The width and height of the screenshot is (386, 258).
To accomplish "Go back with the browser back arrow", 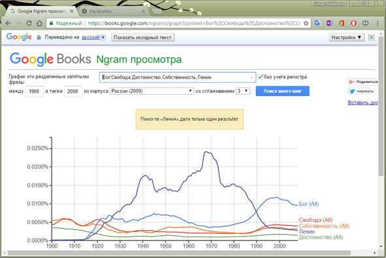I will [8, 23].
